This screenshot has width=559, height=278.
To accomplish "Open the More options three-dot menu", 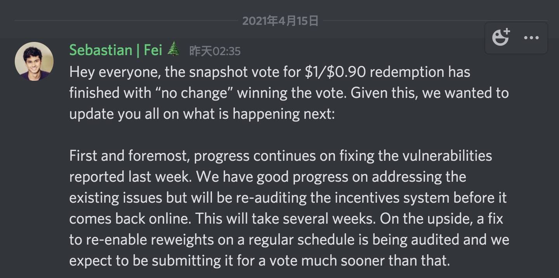I will (x=531, y=38).
